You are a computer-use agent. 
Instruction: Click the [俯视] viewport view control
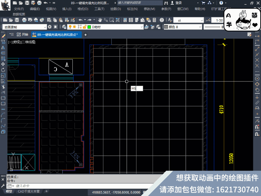click(17, 42)
